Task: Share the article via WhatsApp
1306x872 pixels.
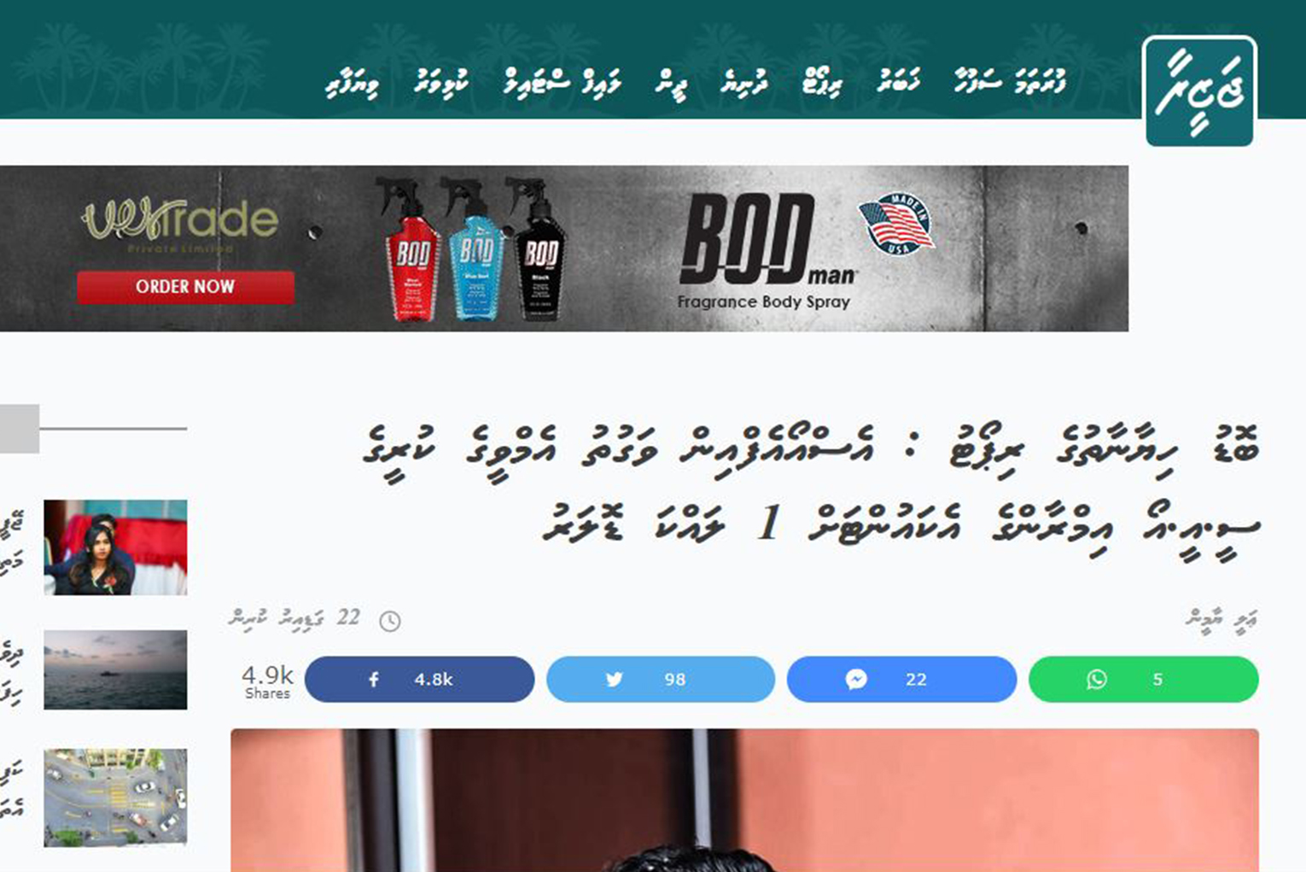Action: pos(1143,679)
